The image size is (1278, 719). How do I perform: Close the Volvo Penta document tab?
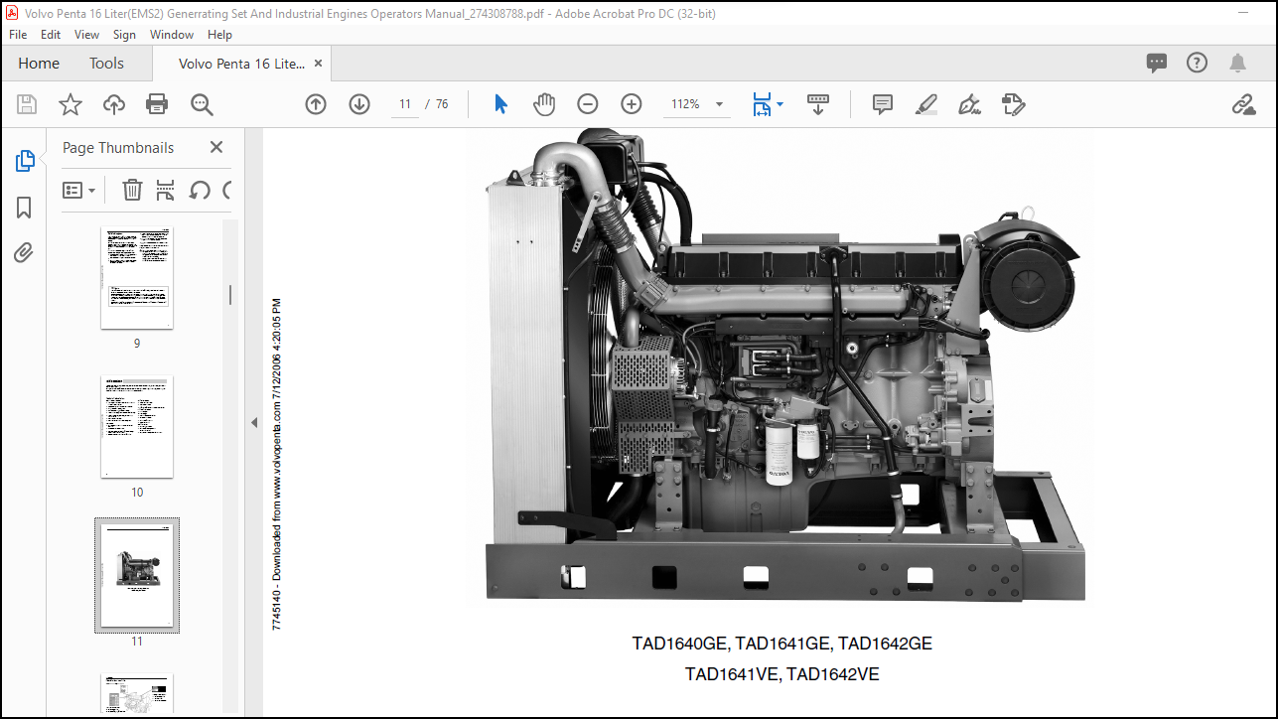tap(318, 63)
